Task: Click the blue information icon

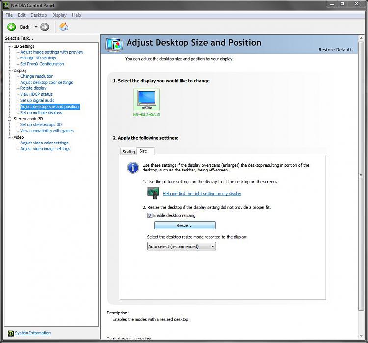Action: pos(133,168)
